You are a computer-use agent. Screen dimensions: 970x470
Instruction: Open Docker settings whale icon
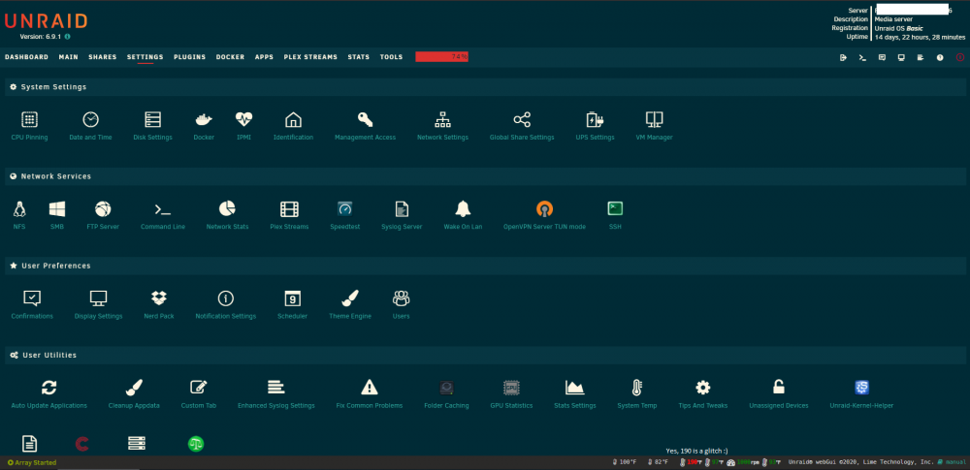tap(204, 119)
